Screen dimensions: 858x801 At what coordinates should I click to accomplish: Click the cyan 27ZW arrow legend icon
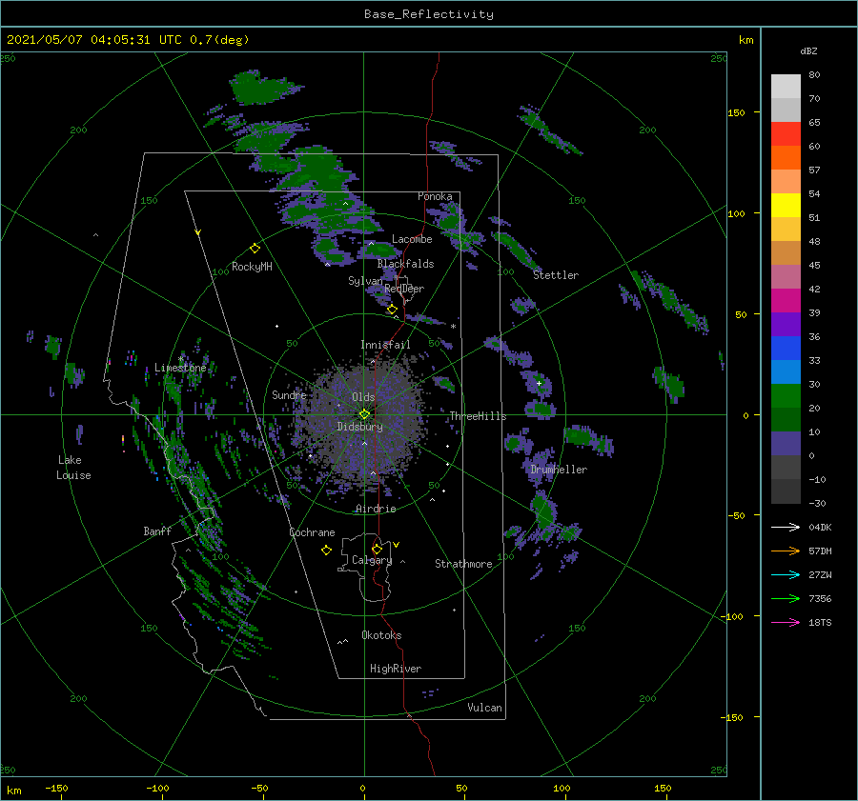(x=786, y=574)
